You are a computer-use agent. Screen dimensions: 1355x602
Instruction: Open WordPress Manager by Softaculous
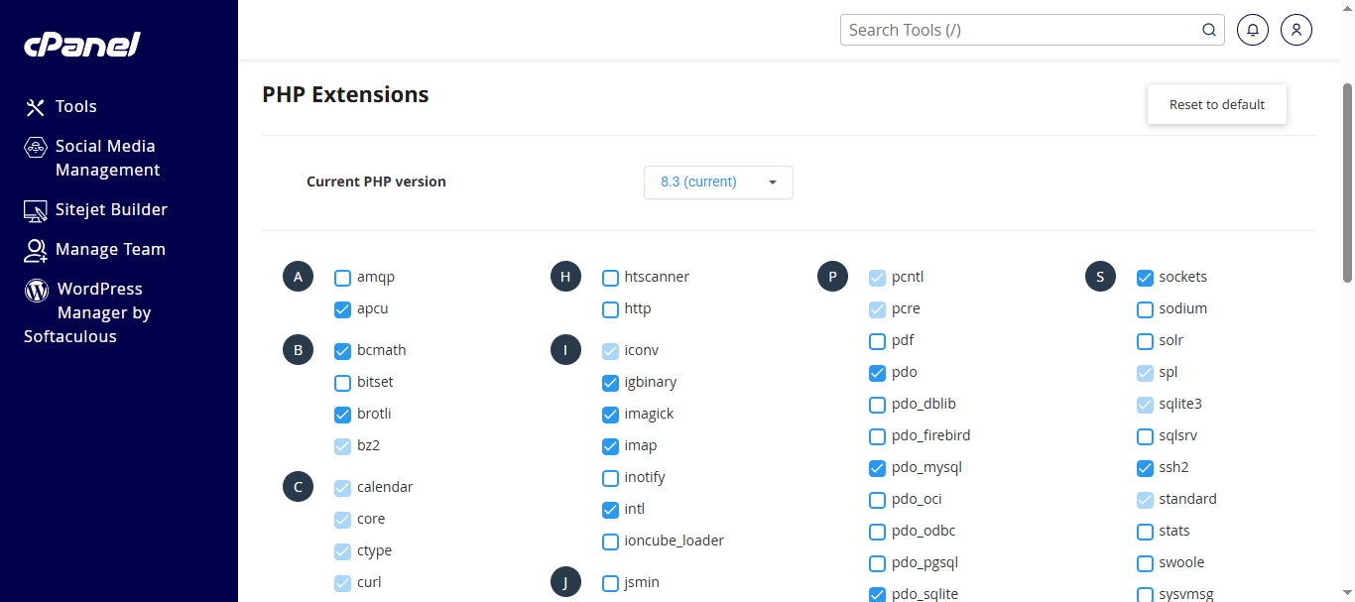[x=87, y=313]
